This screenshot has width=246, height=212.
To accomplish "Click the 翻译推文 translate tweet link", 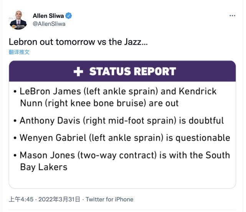I will tap(19, 52).
